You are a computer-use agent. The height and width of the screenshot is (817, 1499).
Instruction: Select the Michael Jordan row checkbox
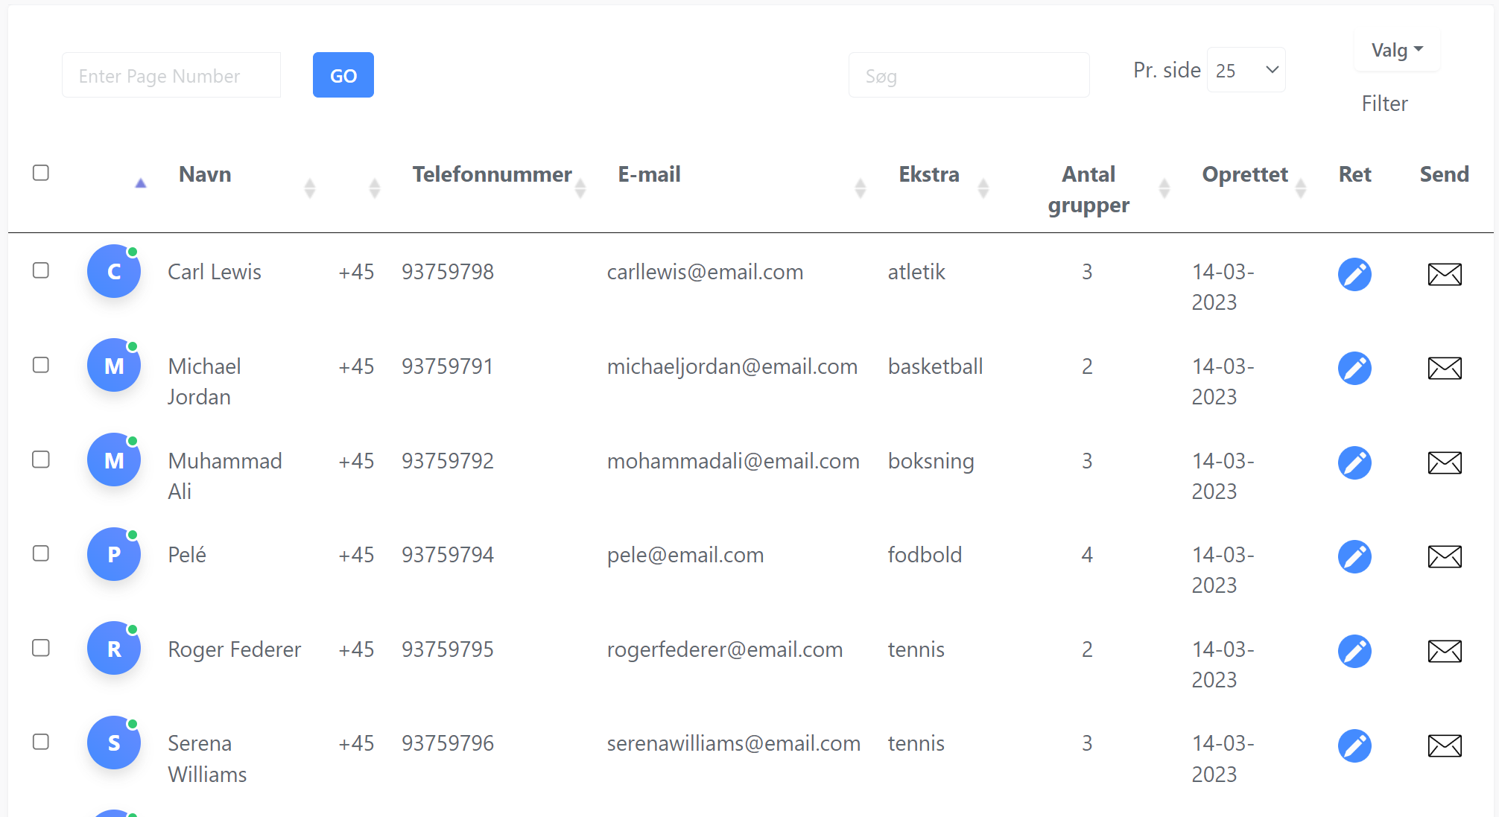[41, 365]
